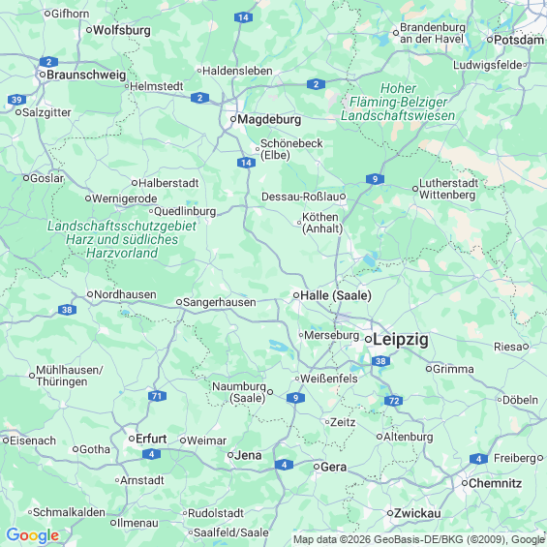Click the Leipzig city marker
This screenshot has width=547, height=547.
coord(368,339)
